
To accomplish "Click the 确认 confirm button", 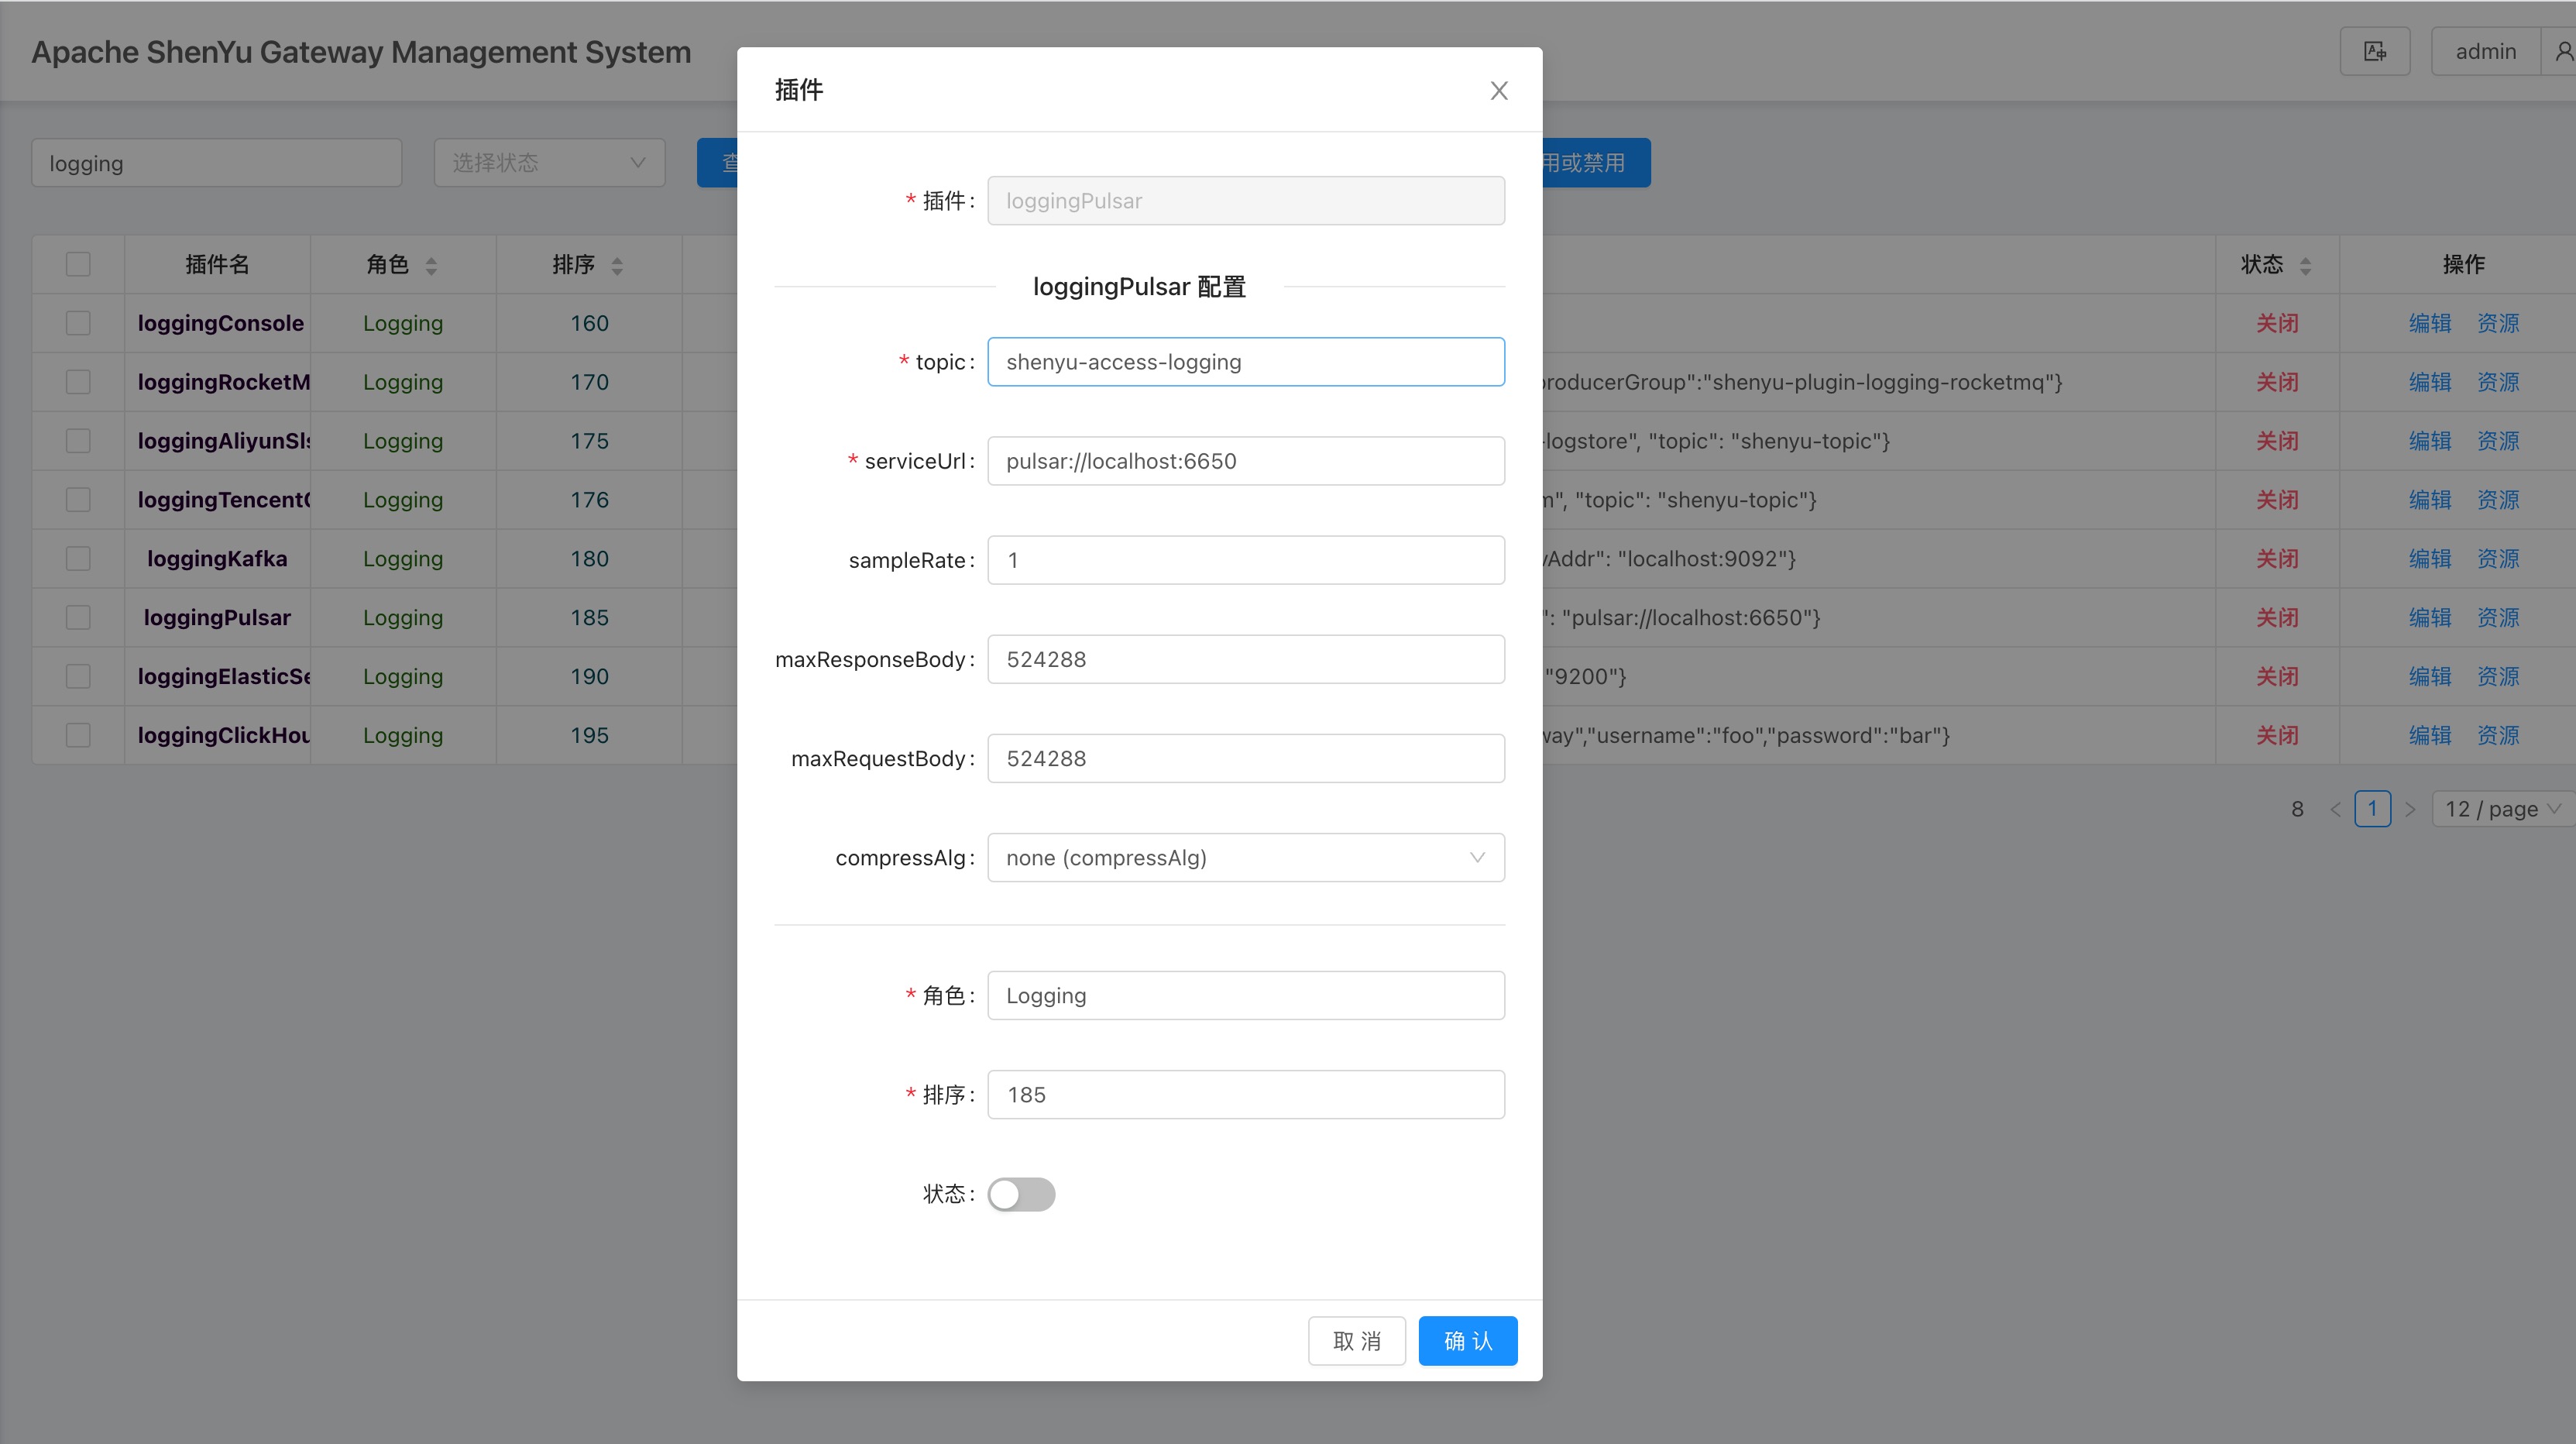I will click(1467, 1341).
